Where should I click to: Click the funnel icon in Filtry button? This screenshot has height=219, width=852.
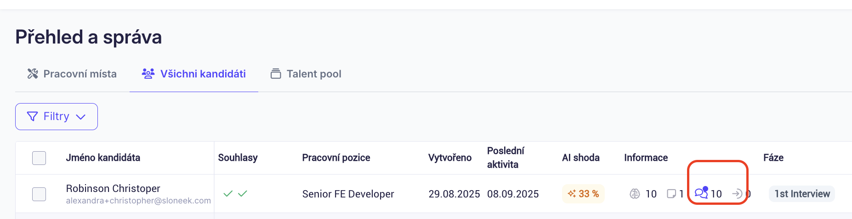(32, 116)
